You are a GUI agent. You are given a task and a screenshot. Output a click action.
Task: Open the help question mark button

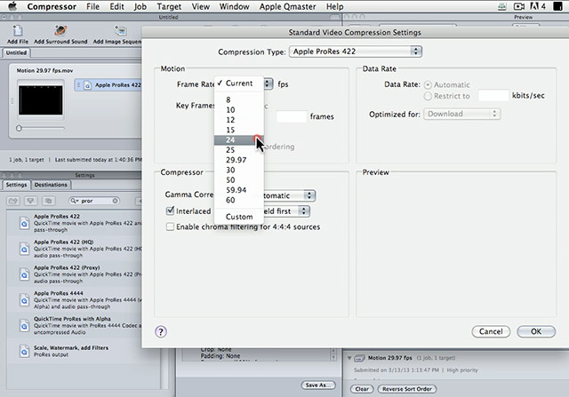(x=161, y=331)
